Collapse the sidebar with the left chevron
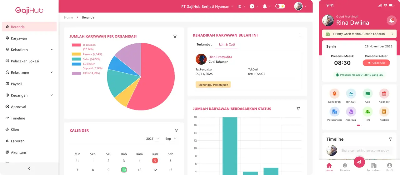 coord(29,169)
